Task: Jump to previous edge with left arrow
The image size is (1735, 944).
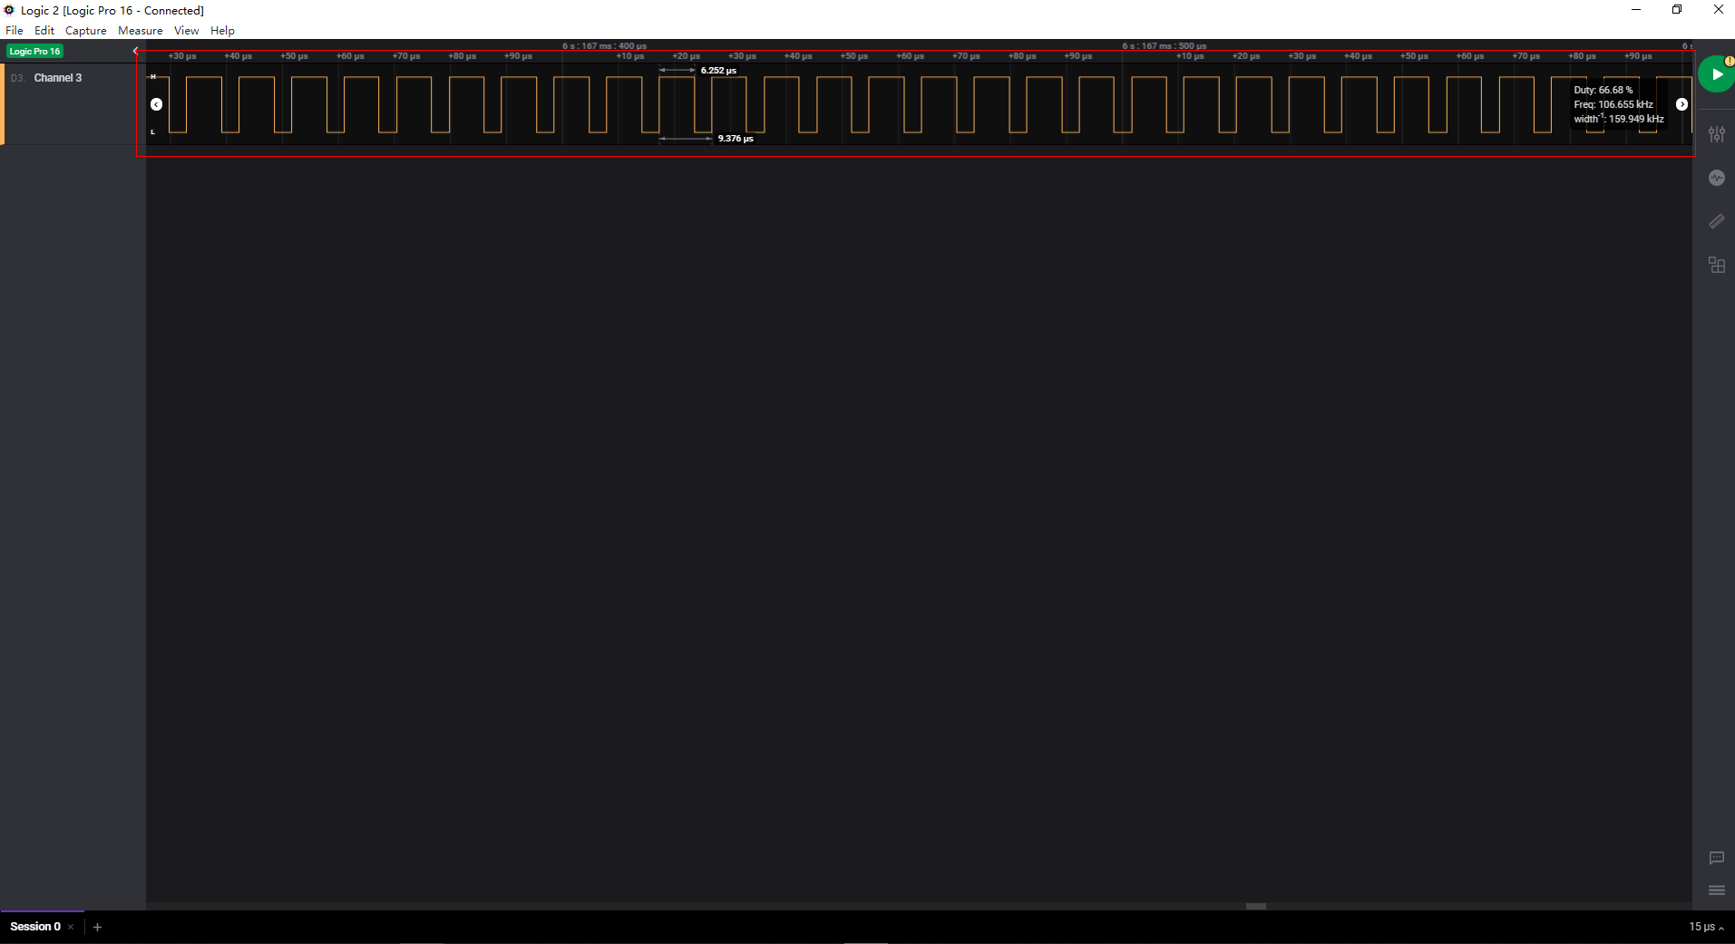Action: tap(156, 104)
